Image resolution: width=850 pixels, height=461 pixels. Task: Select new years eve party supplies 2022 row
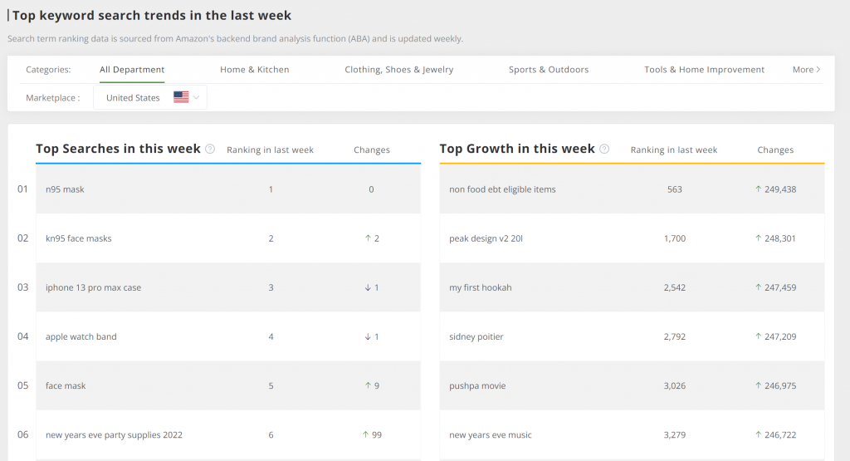[x=228, y=435]
